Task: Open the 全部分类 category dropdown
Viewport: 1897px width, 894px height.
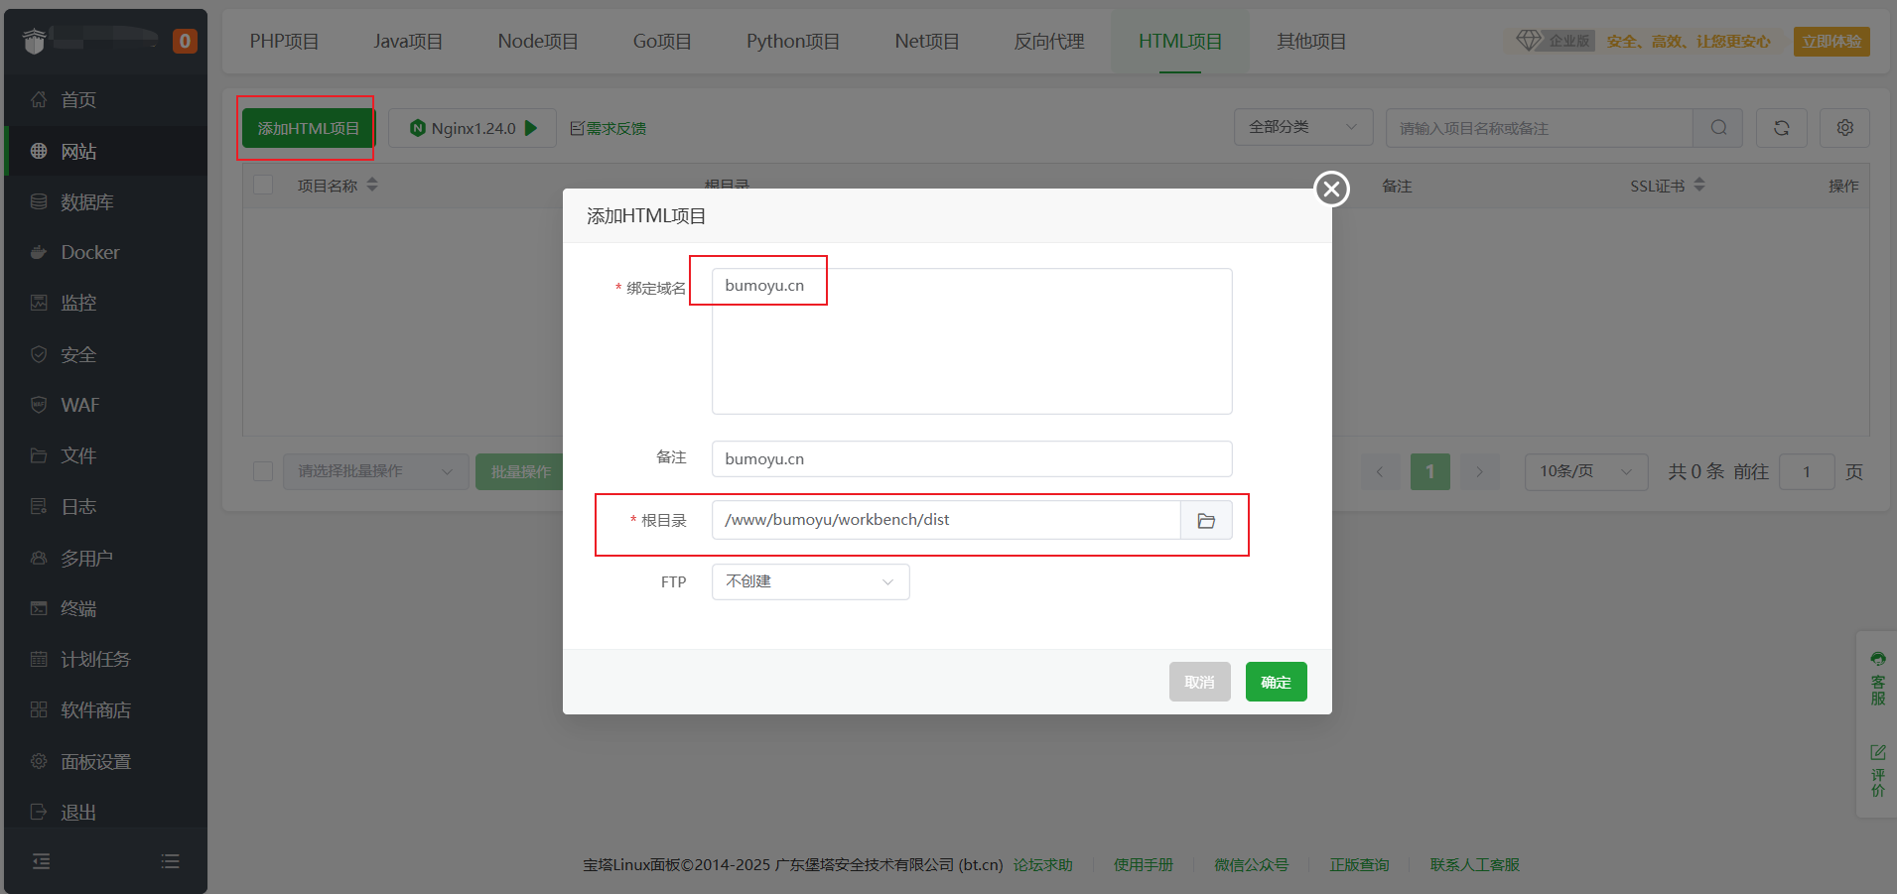Action: [1302, 127]
